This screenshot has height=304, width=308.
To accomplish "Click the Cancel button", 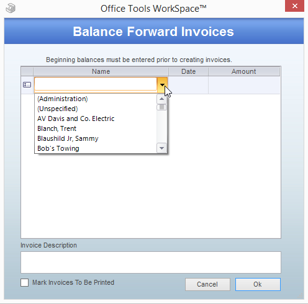I will (207, 284).
